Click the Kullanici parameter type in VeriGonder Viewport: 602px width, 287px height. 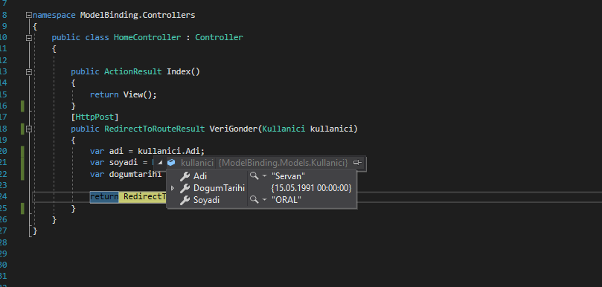(x=284, y=129)
